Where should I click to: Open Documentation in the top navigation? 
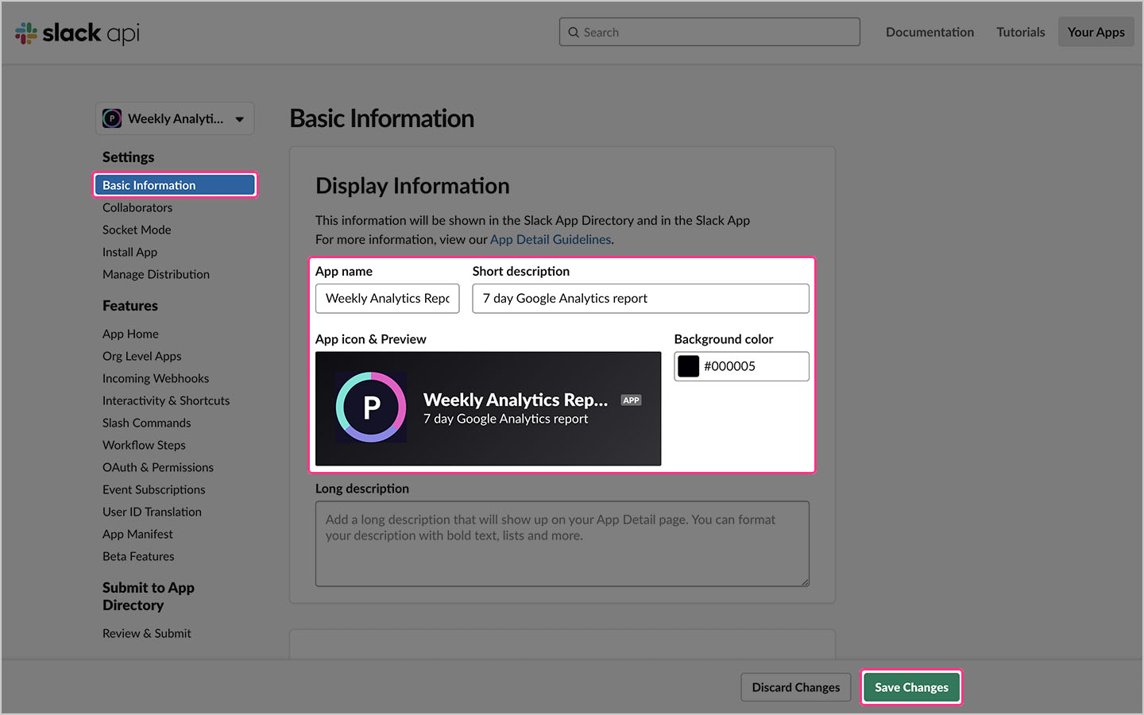click(x=929, y=32)
